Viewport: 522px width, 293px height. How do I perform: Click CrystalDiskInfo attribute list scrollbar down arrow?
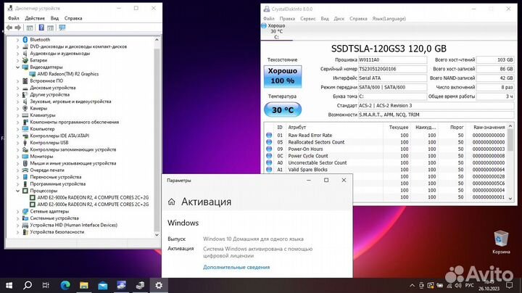[510, 199]
